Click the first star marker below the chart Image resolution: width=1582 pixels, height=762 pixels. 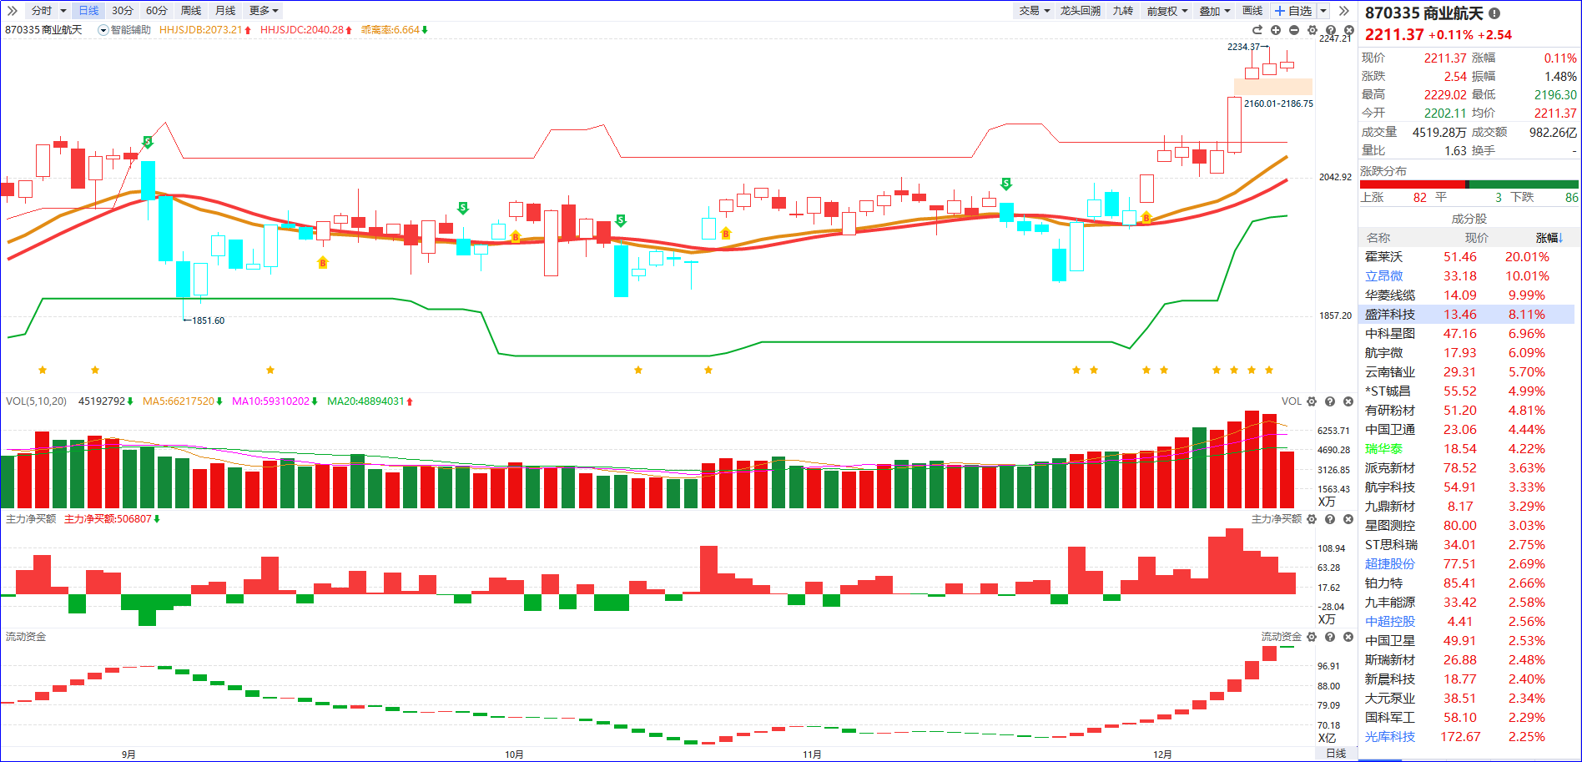pos(43,370)
